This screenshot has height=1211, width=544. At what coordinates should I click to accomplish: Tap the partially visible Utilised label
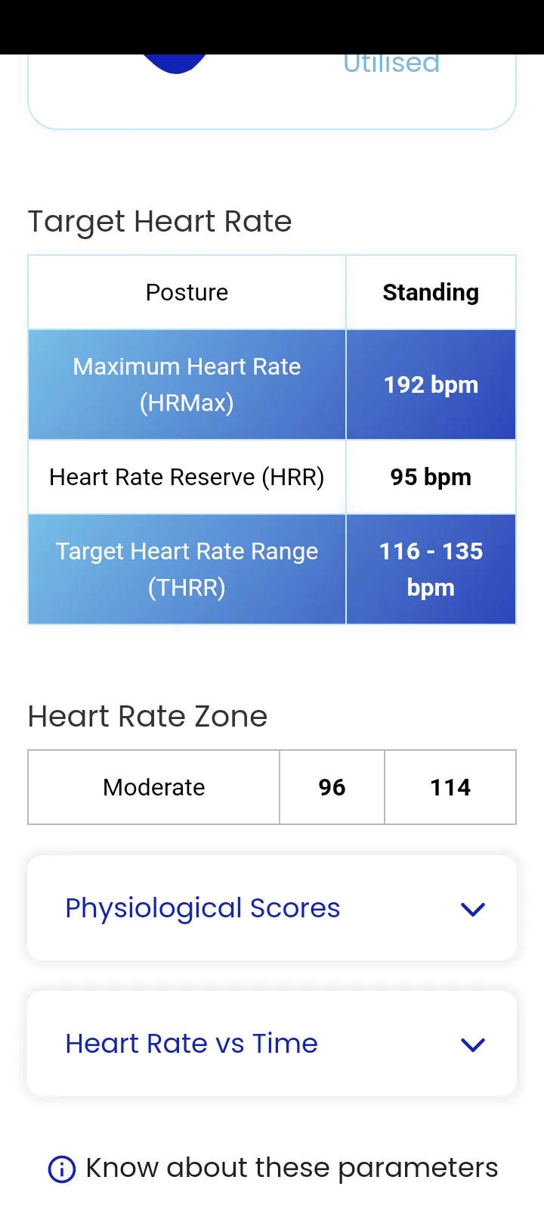coord(391,64)
